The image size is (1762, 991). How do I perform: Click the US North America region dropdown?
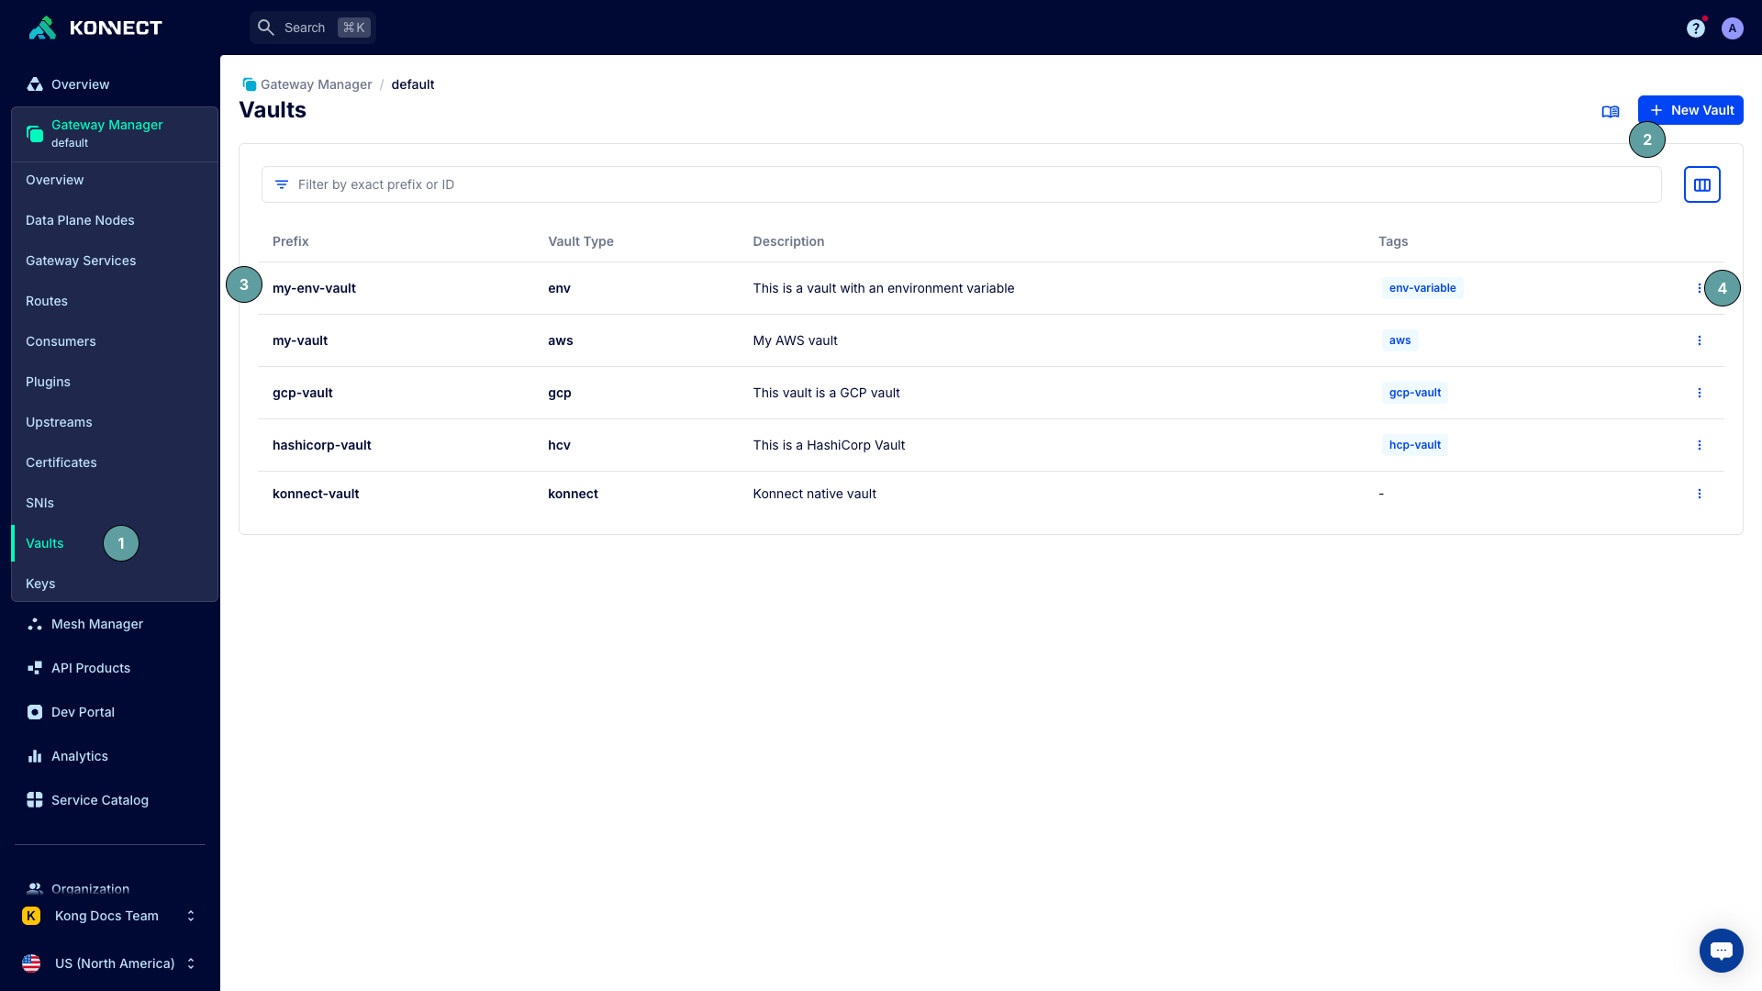[109, 963]
